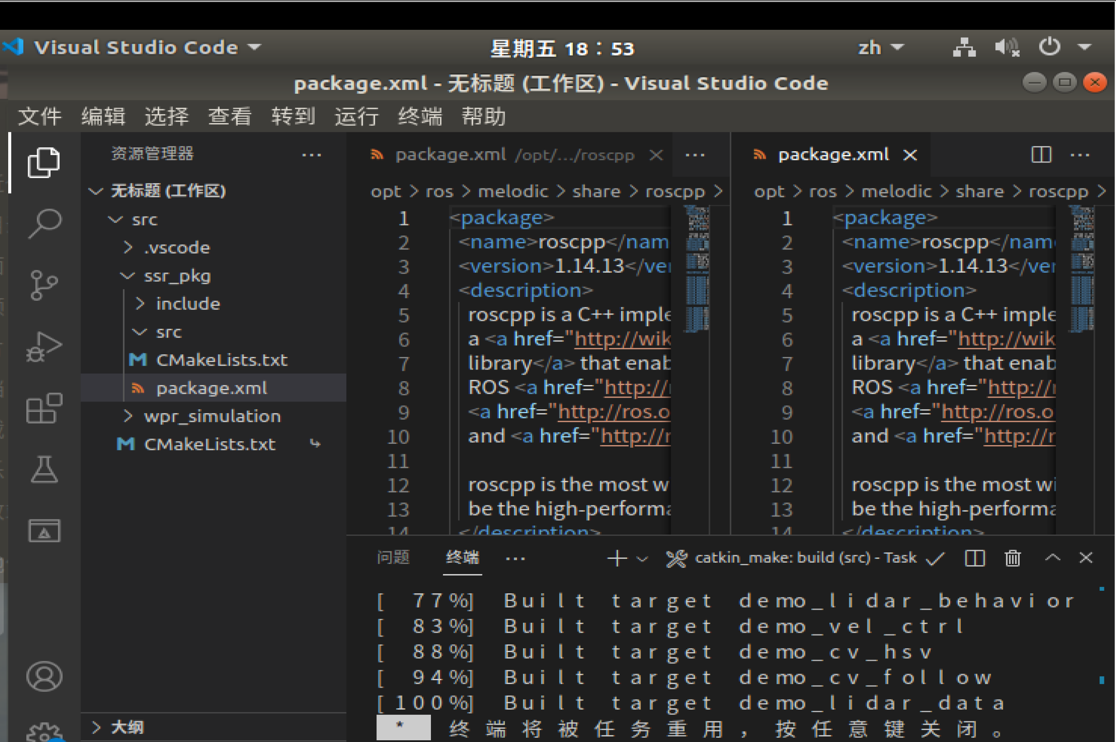
Task: Open the Testing flask view
Action: pyautogui.click(x=44, y=469)
